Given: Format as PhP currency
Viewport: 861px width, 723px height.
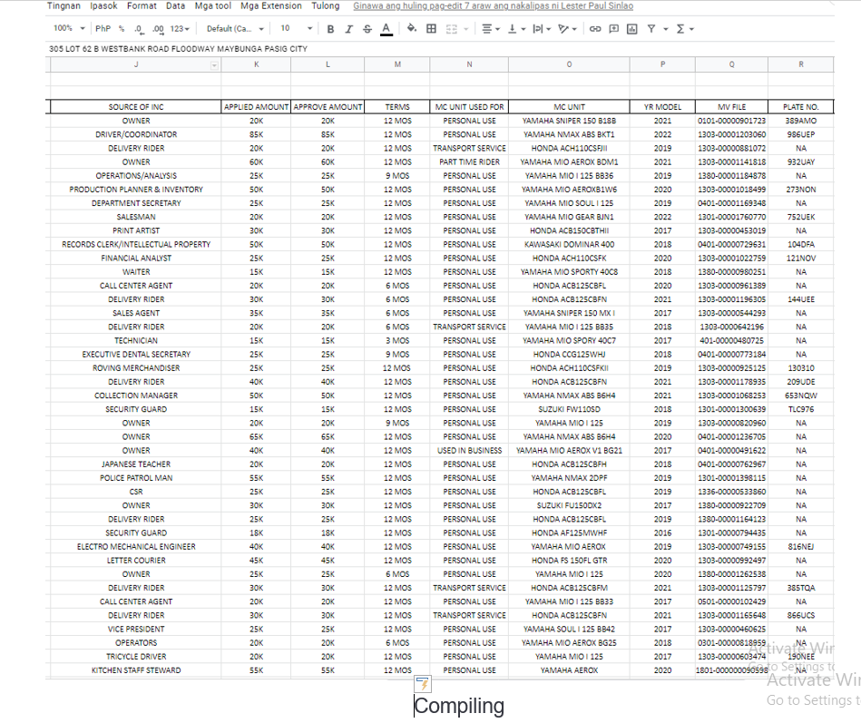Looking at the screenshot, I should click(x=103, y=28).
